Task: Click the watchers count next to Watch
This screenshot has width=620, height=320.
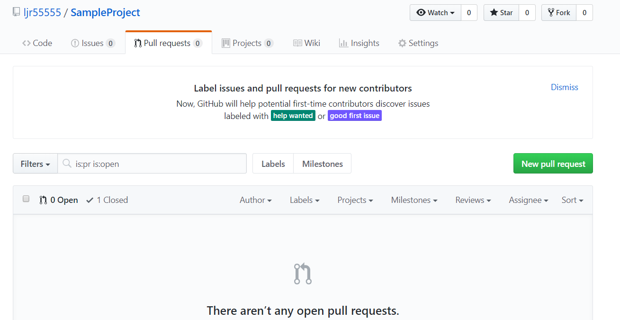Action: pyautogui.click(x=469, y=13)
